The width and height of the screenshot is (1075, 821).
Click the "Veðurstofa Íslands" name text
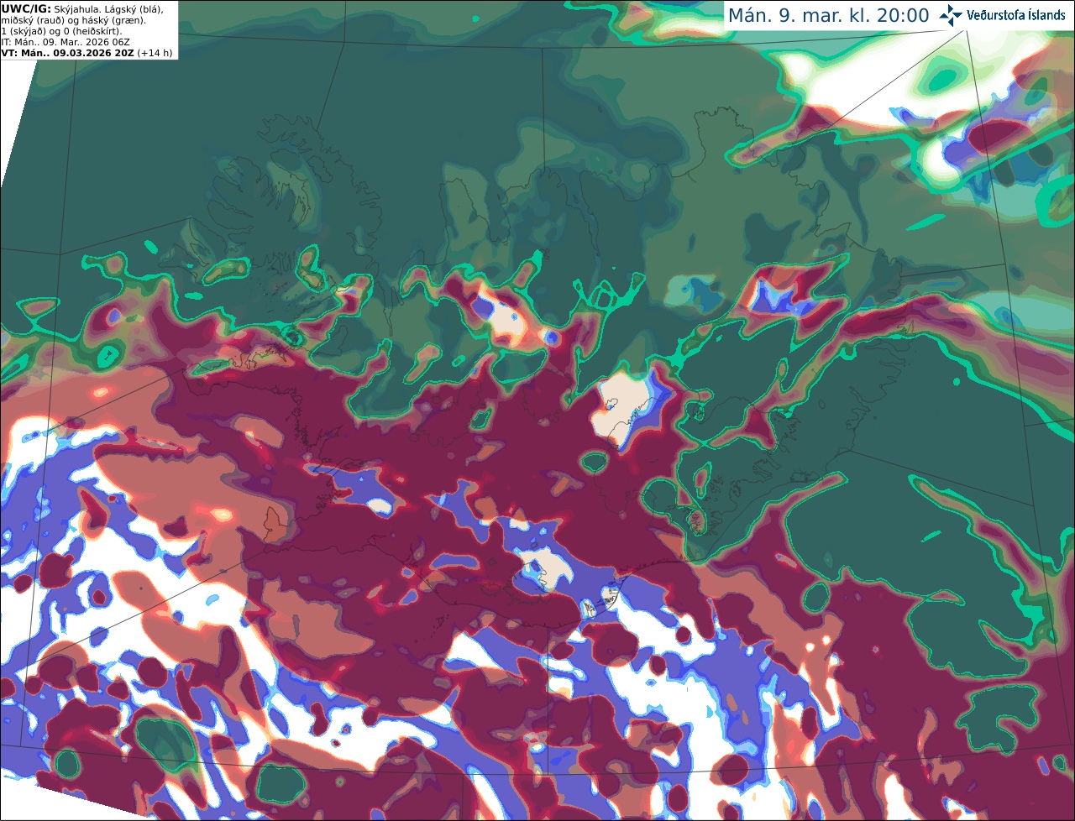1016,15
